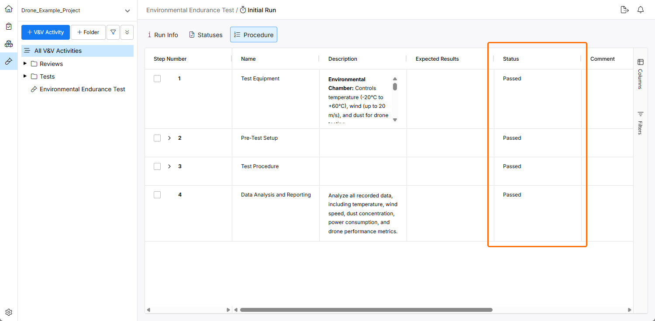The width and height of the screenshot is (655, 321).
Task: Click the horizontal scrollbar of the table
Action: click(x=366, y=310)
